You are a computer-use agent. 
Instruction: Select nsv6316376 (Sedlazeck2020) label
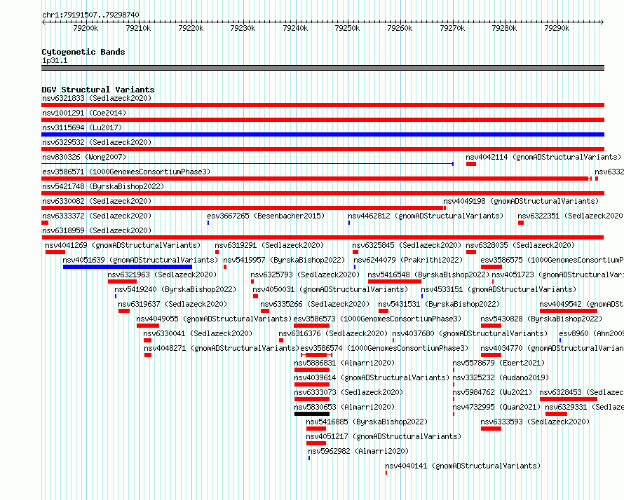pos(333,333)
